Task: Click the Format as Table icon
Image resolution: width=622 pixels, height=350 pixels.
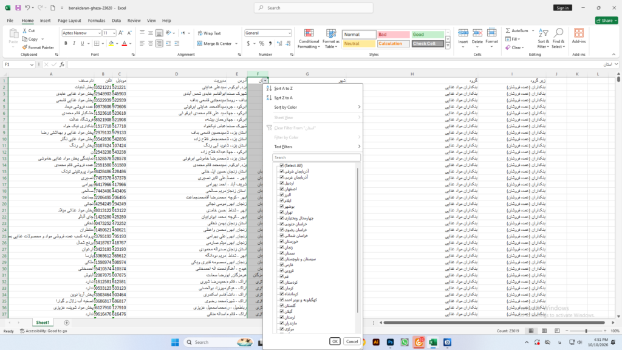Action: (331, 33)
